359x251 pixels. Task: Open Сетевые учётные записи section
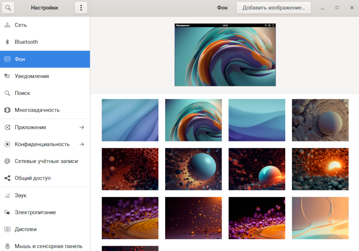(x=46, y=161)
